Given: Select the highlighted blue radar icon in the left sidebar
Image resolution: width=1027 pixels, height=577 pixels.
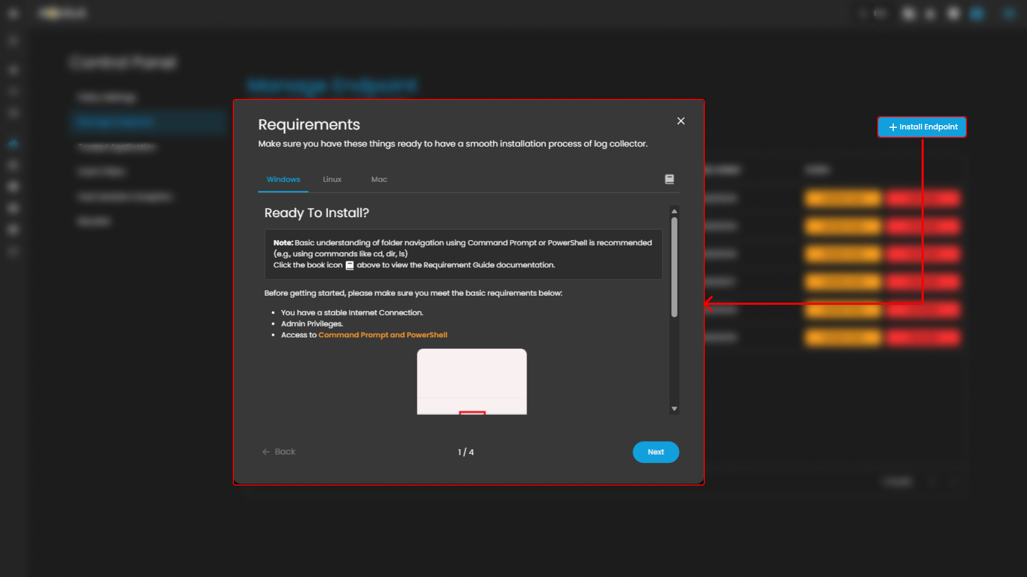Looking at the screenshot, I should (13, 143).
